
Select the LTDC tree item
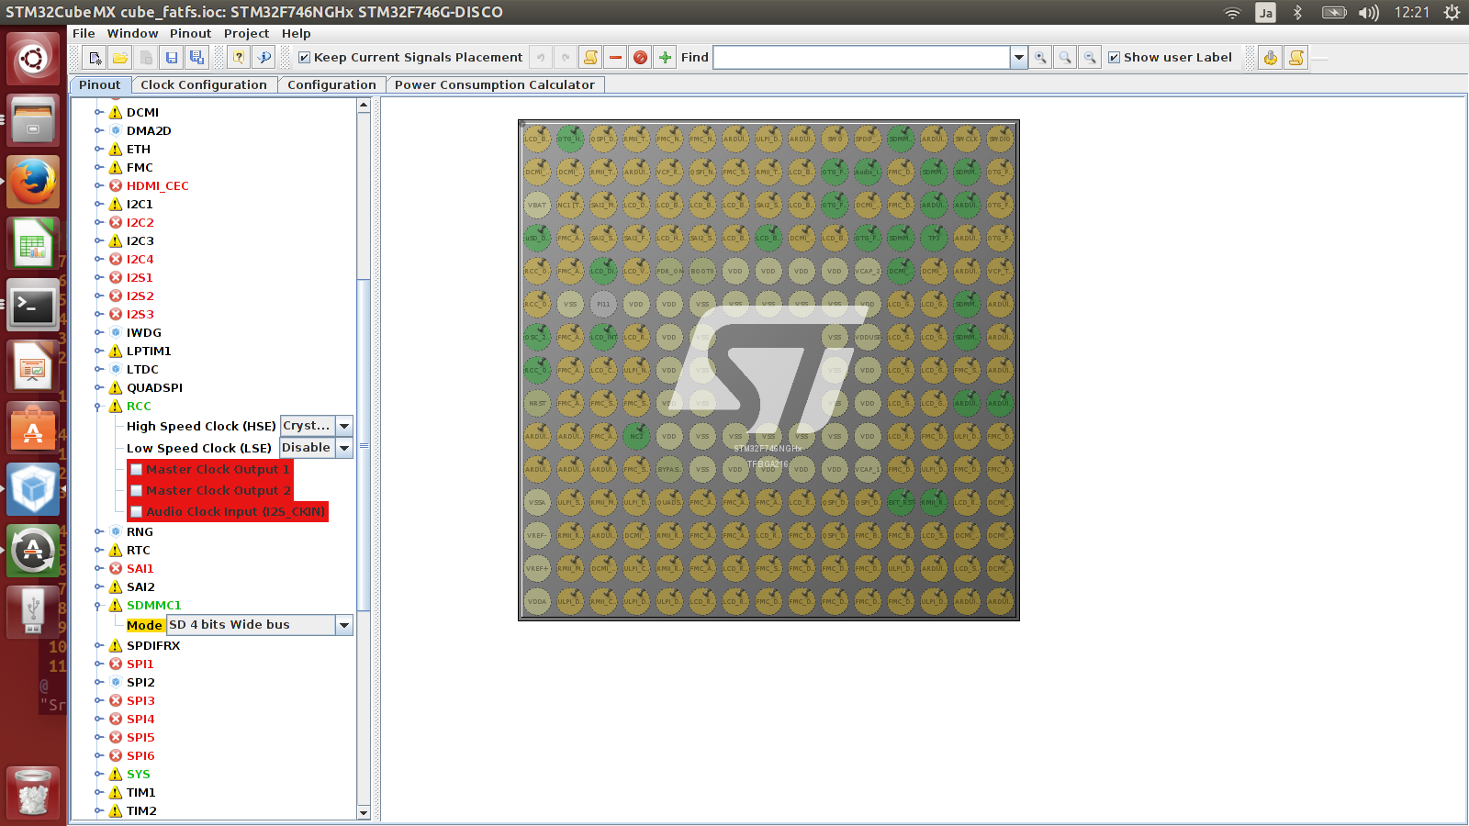point(142,370)
